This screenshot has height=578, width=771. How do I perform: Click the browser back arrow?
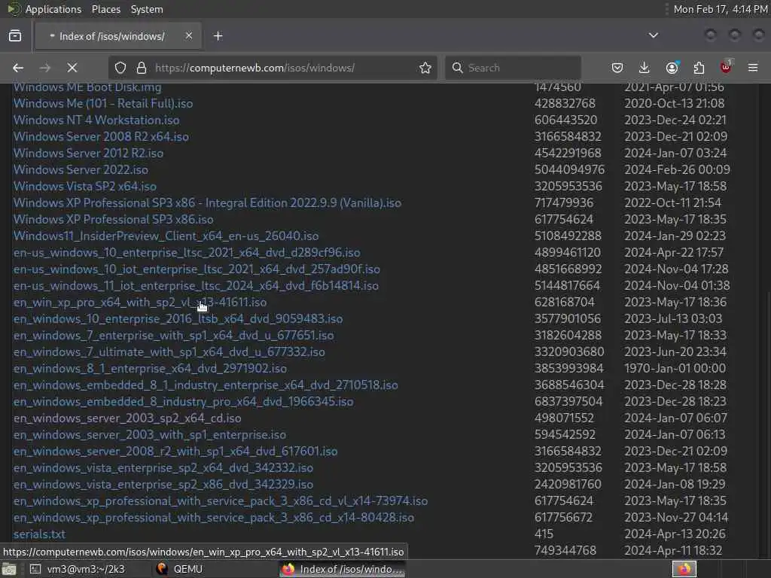click(x=18, y=68)
